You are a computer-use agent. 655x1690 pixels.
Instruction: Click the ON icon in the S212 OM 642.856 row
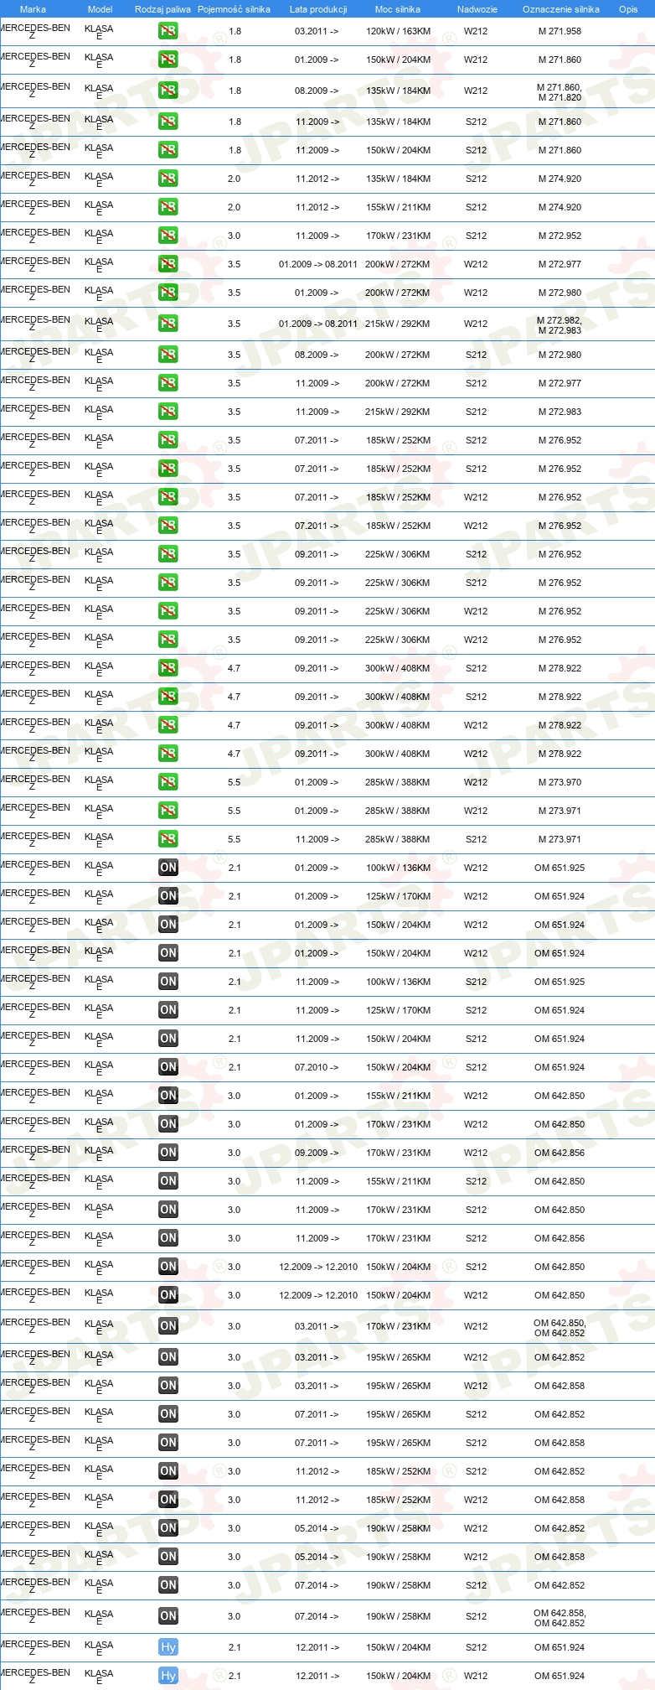168,1238
